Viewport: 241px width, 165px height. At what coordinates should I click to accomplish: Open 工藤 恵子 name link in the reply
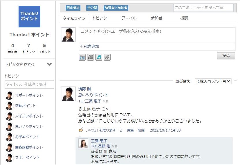pos(99,141)
